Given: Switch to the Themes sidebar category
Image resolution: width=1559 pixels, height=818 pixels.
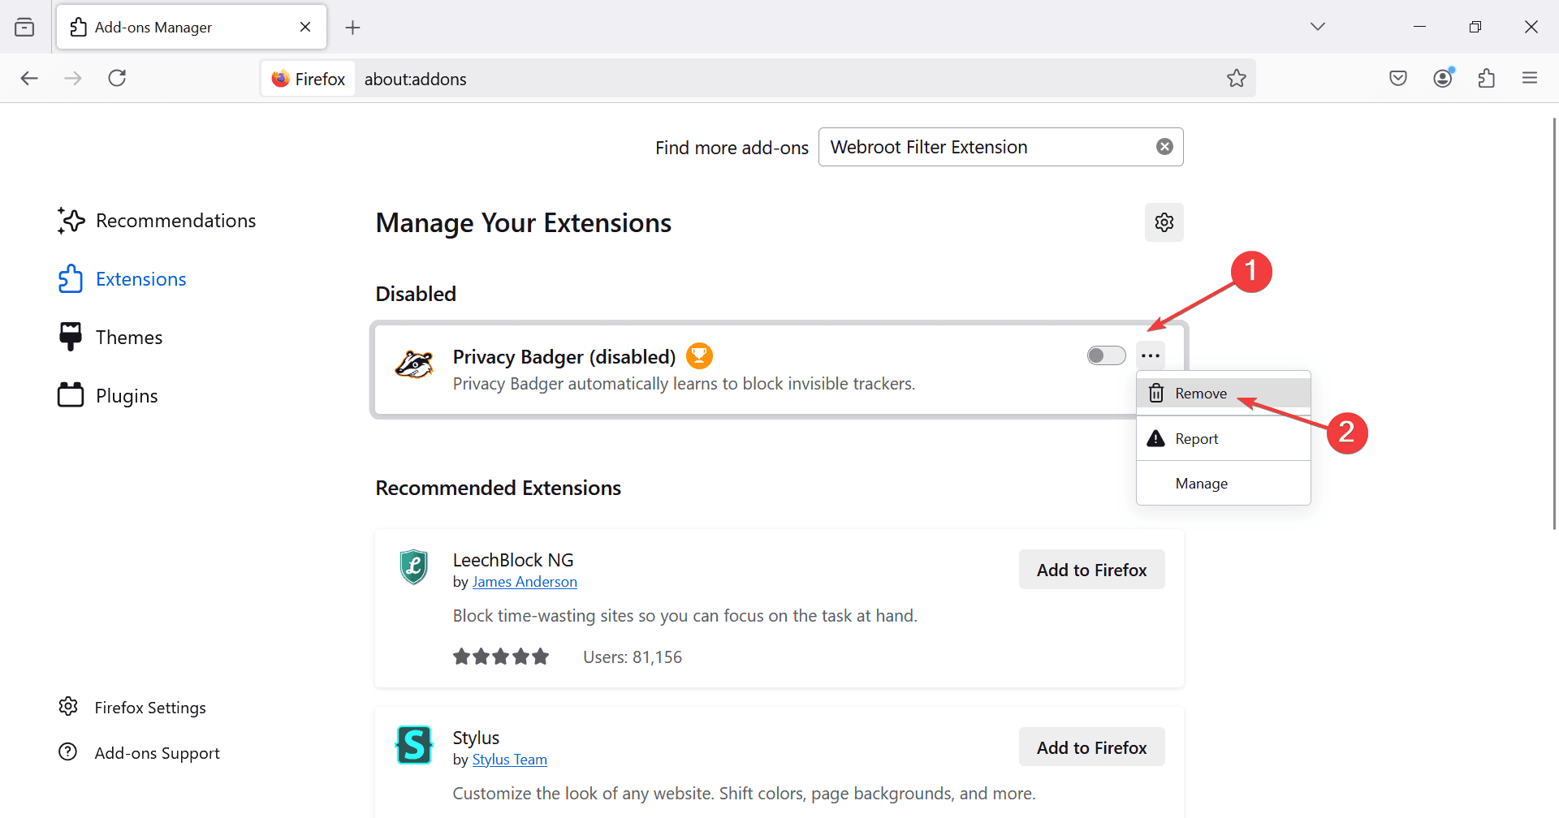Looking at the screenshot, I should coord(110,338).
